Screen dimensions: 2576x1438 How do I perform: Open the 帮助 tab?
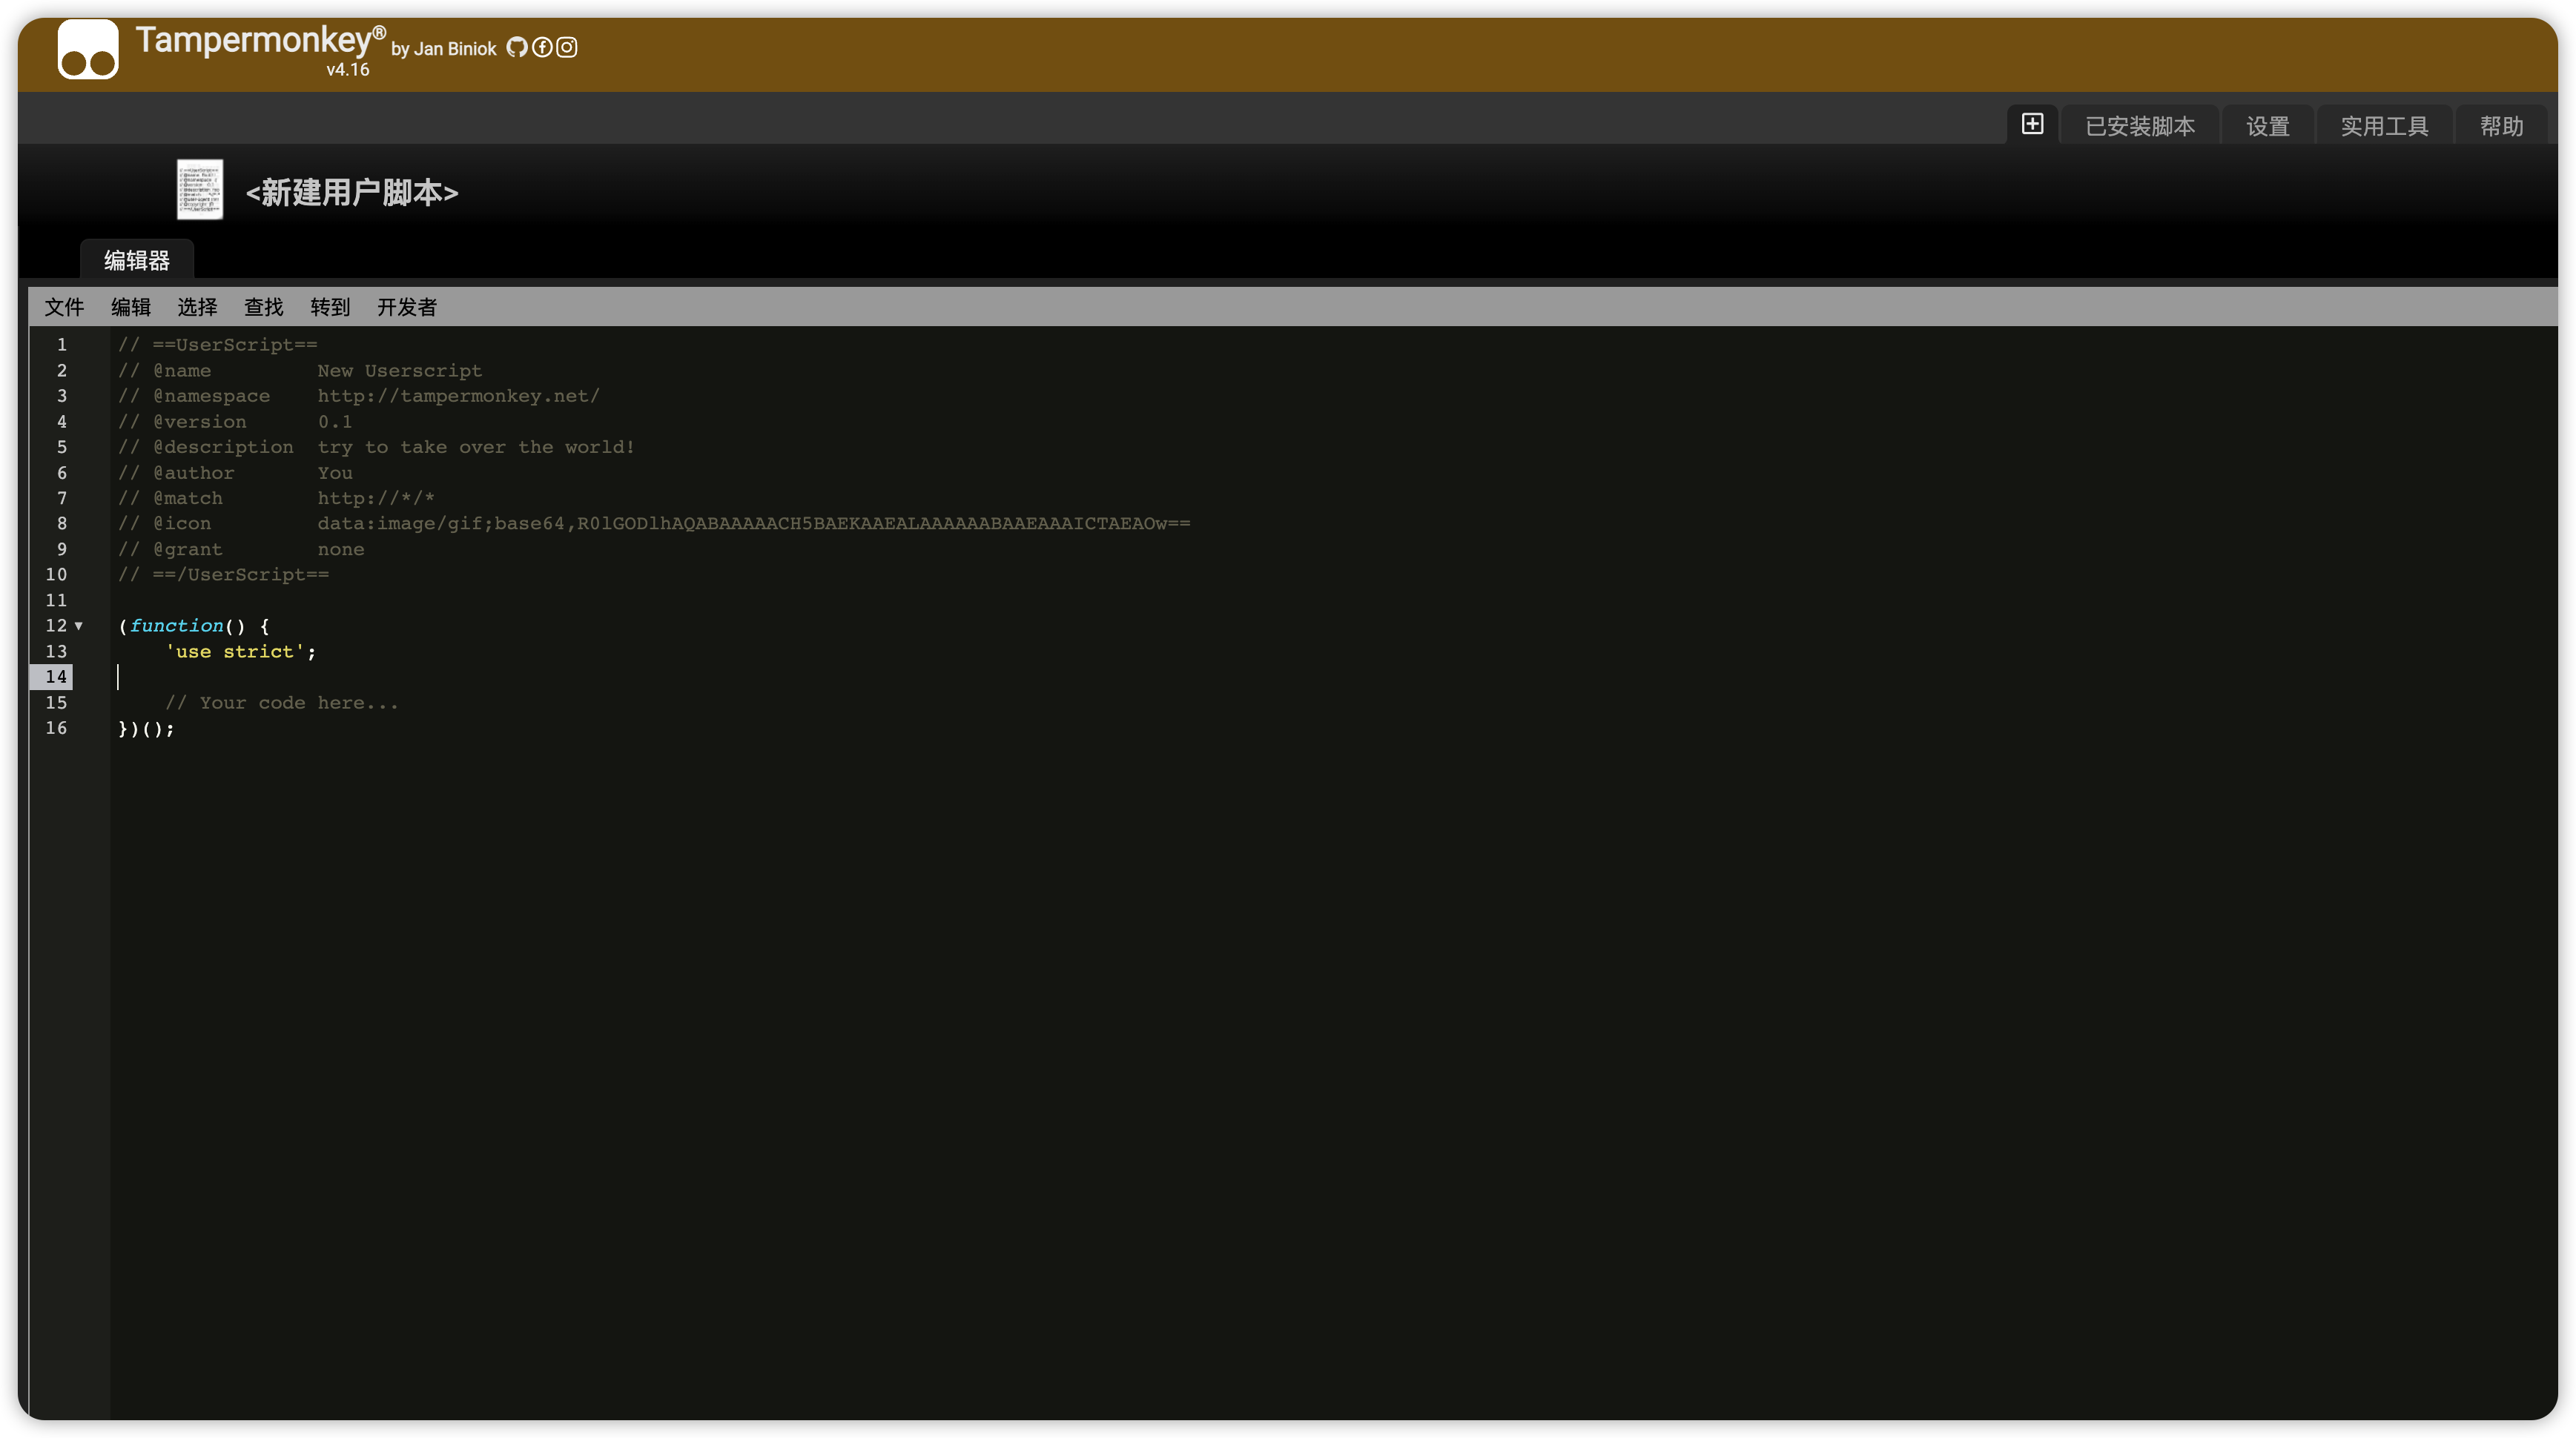[2501, 126]
